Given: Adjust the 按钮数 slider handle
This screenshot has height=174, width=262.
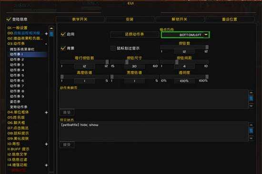Looking at the screenshot, I should [207, 47].
